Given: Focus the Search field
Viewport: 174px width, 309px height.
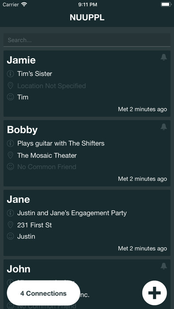Looking at the screenshot, I should point(87,40).
